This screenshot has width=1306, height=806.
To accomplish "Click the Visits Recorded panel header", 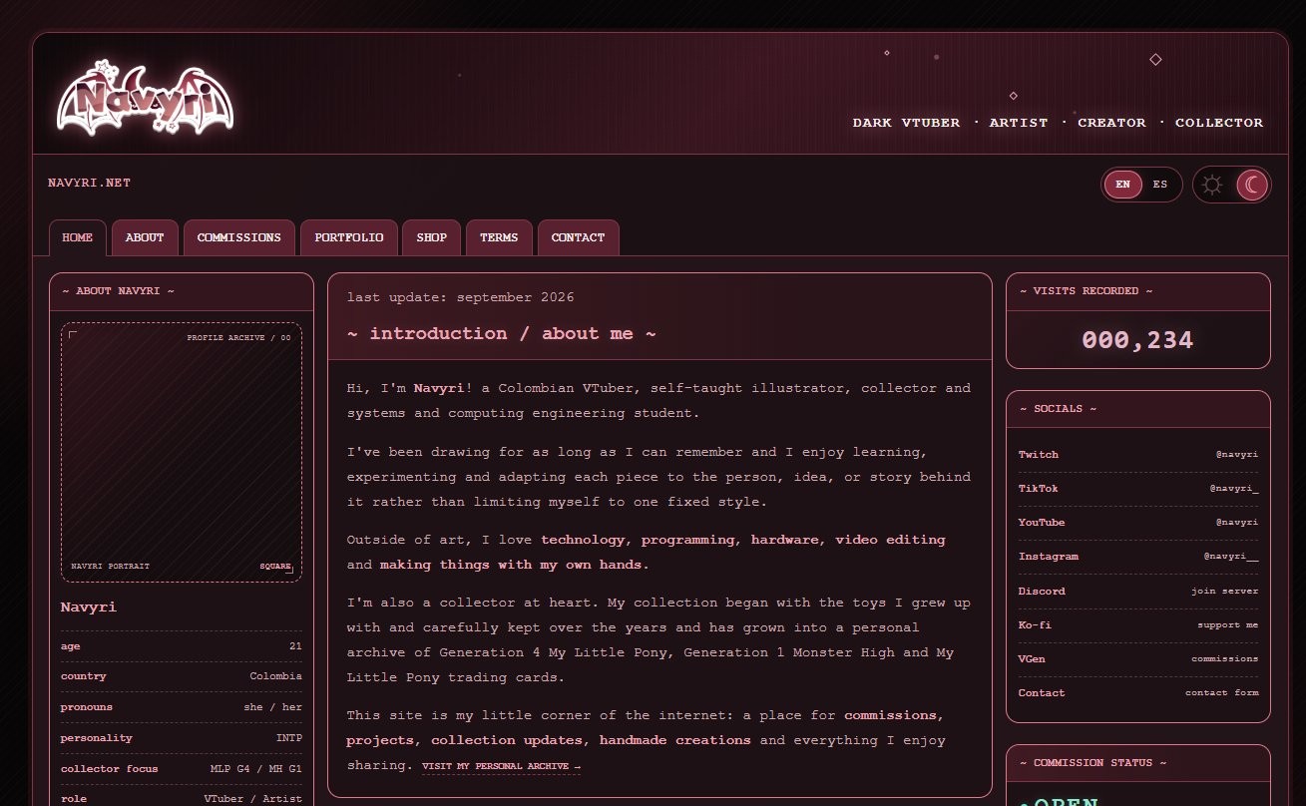I will pyautogui.click(x=1138, y=291).
